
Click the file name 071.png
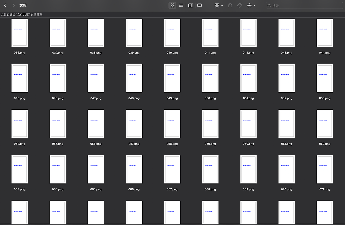tap(325, 190)
